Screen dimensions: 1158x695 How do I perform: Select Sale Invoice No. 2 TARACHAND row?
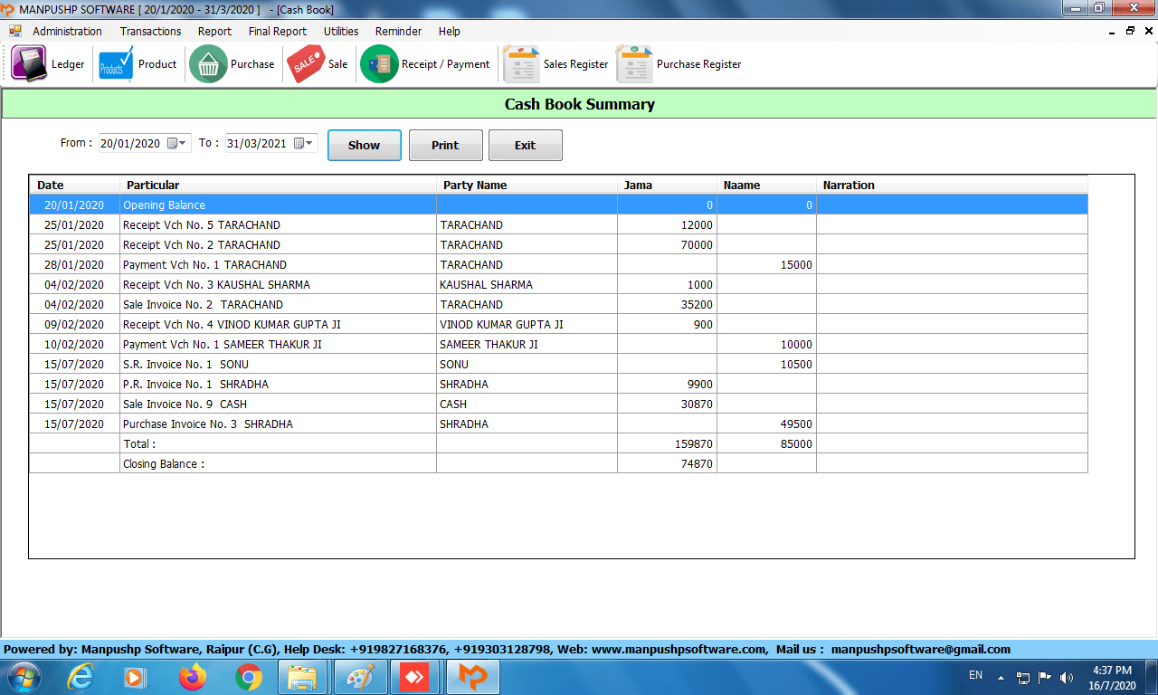558,304
